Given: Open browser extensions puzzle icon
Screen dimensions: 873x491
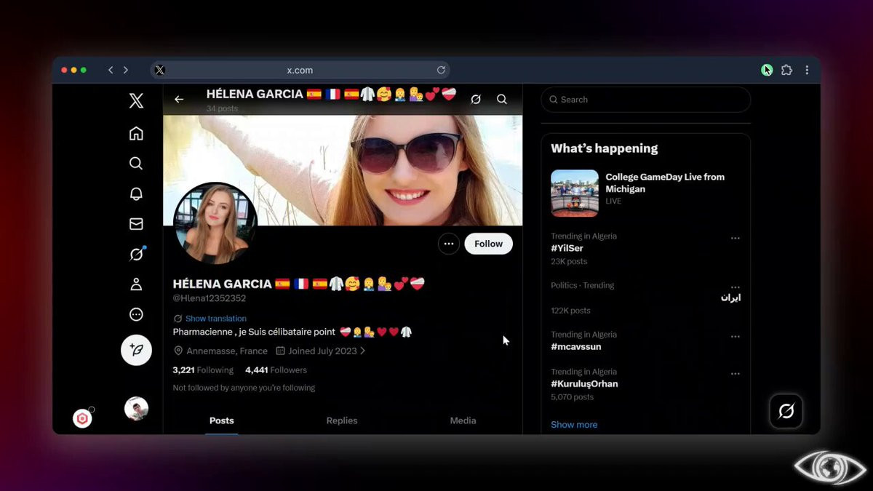Looking at the screenshot, I should point(786,70).
